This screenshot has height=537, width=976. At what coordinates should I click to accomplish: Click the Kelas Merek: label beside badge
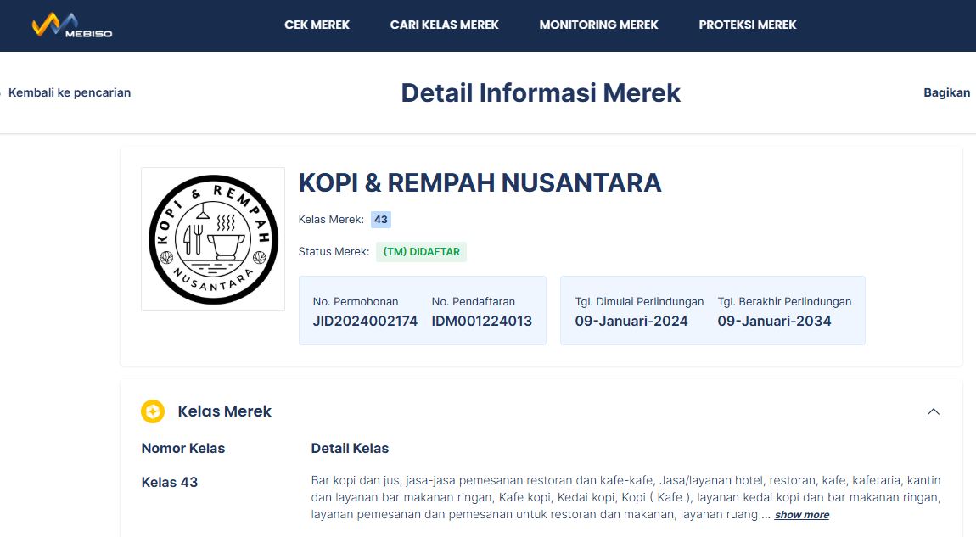(x=331, y=220)
